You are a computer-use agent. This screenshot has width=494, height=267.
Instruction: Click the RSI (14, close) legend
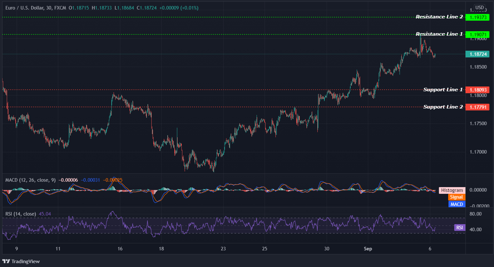point(21,214)
